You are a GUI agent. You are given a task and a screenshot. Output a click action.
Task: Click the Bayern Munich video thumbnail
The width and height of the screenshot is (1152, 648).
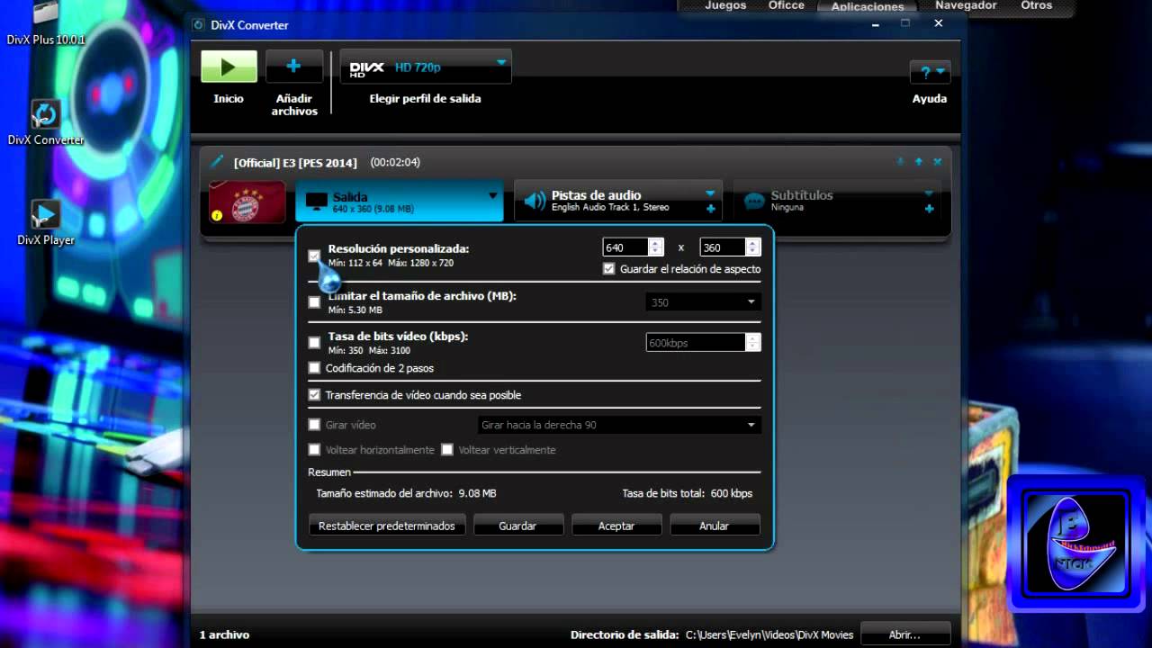click(247, 202)
